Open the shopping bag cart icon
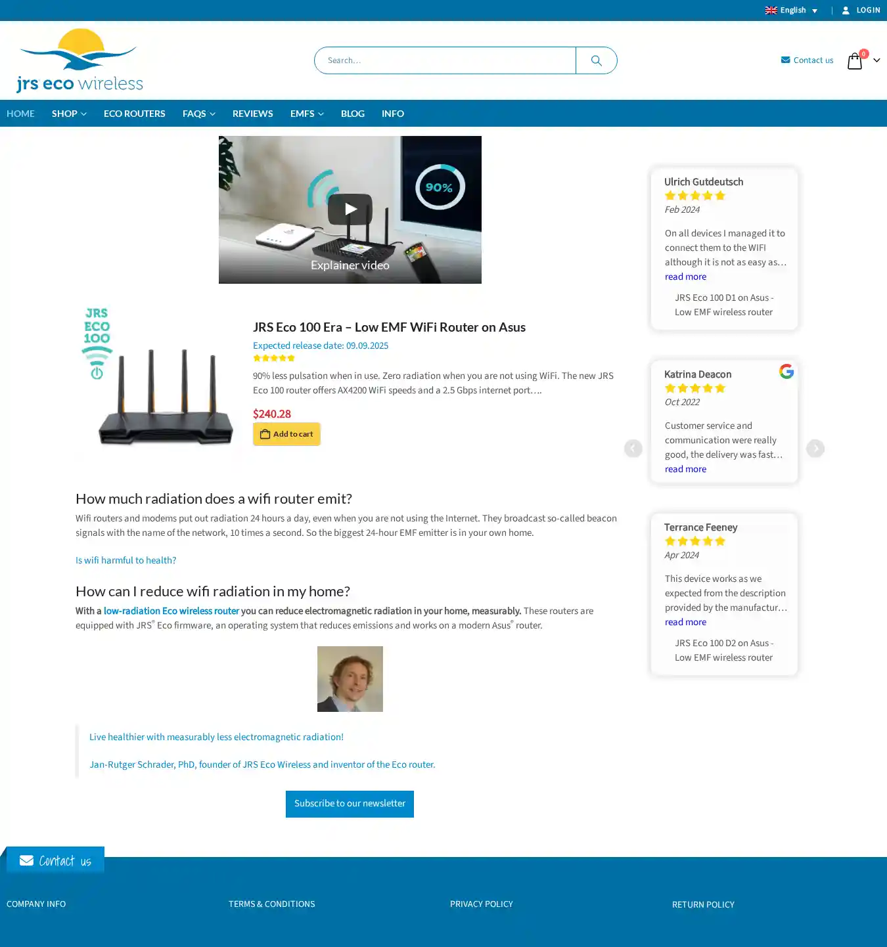 point(854,60)
